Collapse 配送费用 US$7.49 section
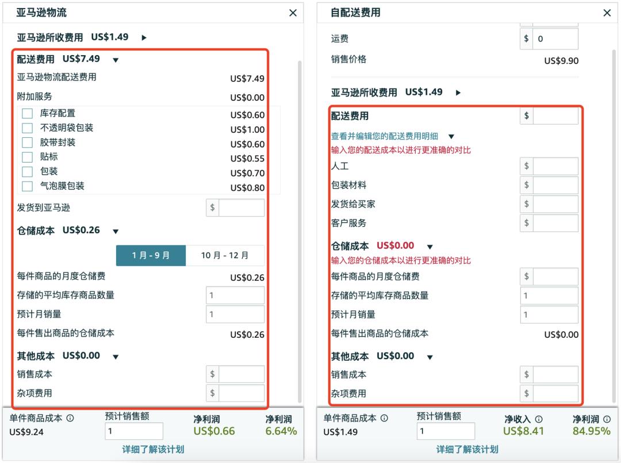621x463 pixels. pos(116,60)
